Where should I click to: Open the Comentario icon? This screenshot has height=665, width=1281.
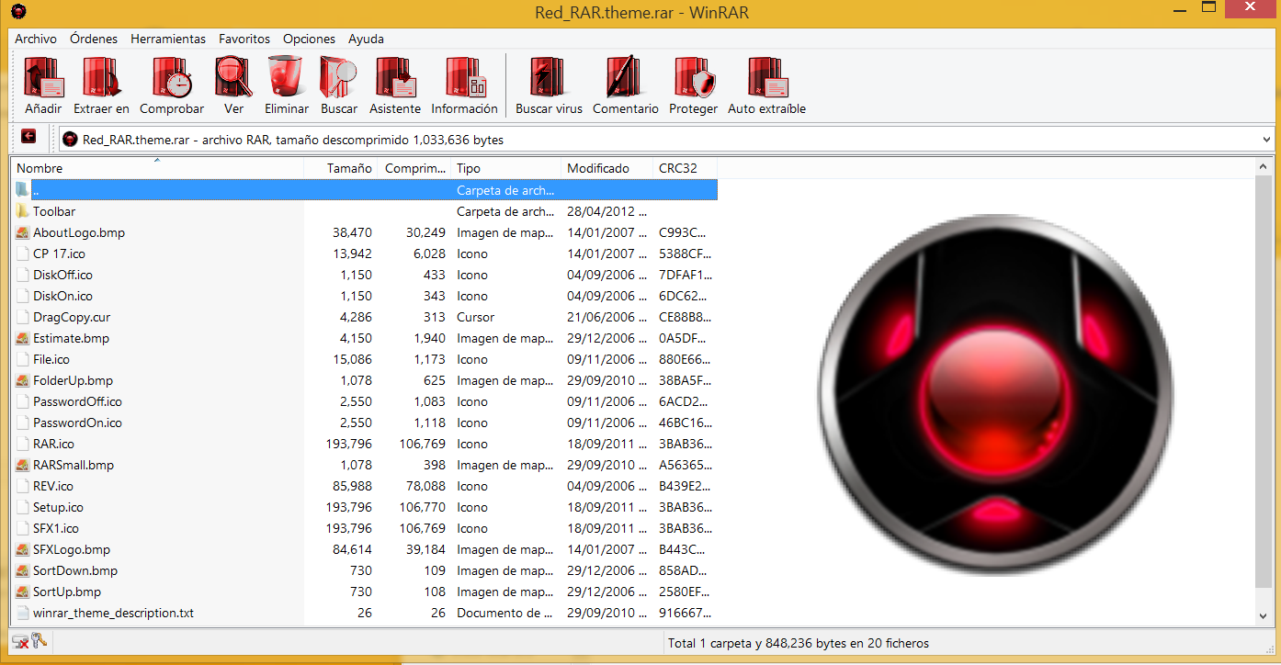(625, 77)
